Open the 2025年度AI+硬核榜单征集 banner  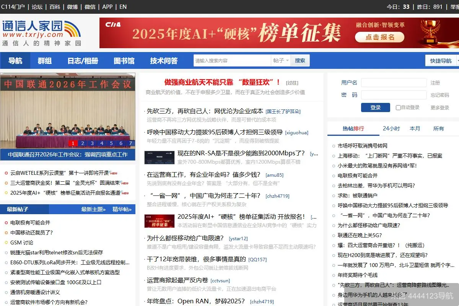click(x=279, y=33)
